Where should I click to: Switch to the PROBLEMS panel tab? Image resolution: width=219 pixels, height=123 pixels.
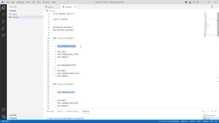pos(50,111)
